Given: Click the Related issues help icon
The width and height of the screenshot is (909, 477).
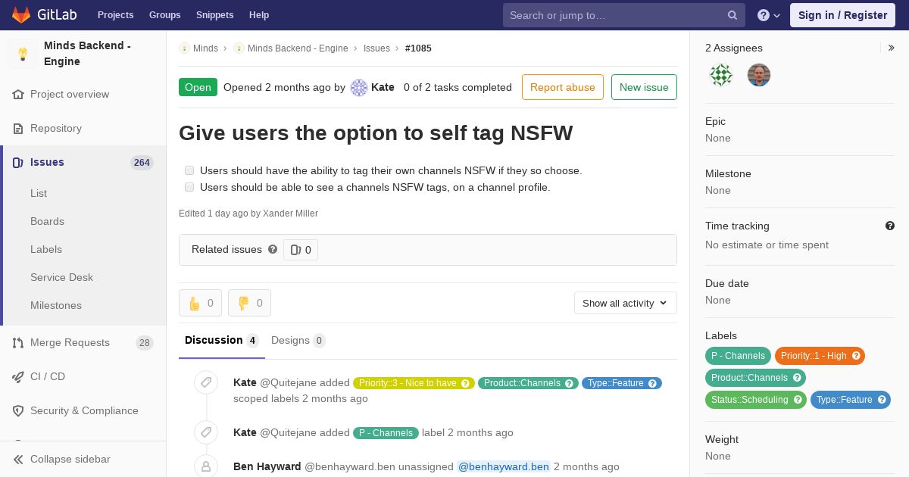Looking at the screenshot, I should coord(273,249).
